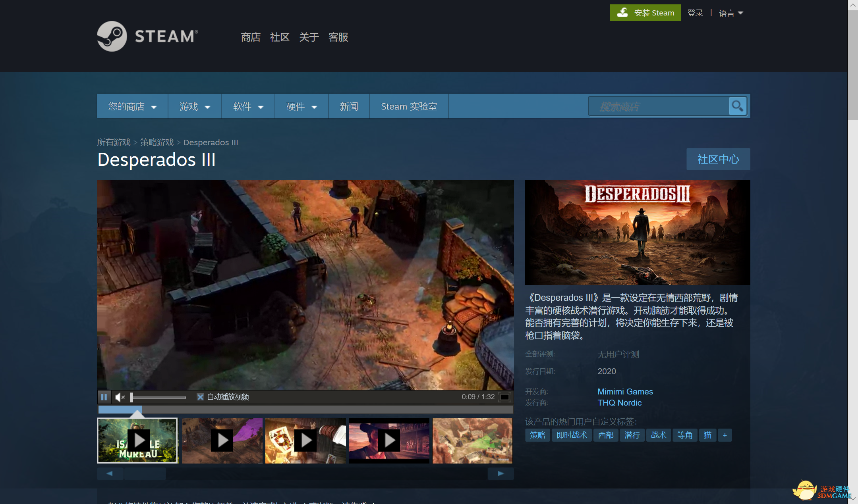858x504 pixels.
Task: Play the cowboy hat silhouette trailer thumbnail
Action: click(x=389, y=441)
